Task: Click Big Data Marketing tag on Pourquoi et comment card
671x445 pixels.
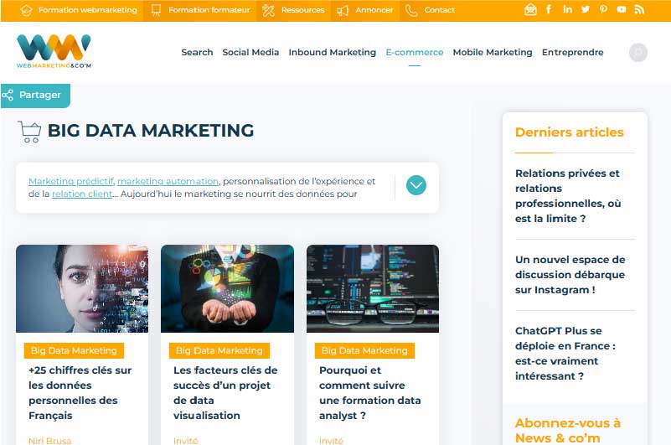Action: click(x=364, y=350)
